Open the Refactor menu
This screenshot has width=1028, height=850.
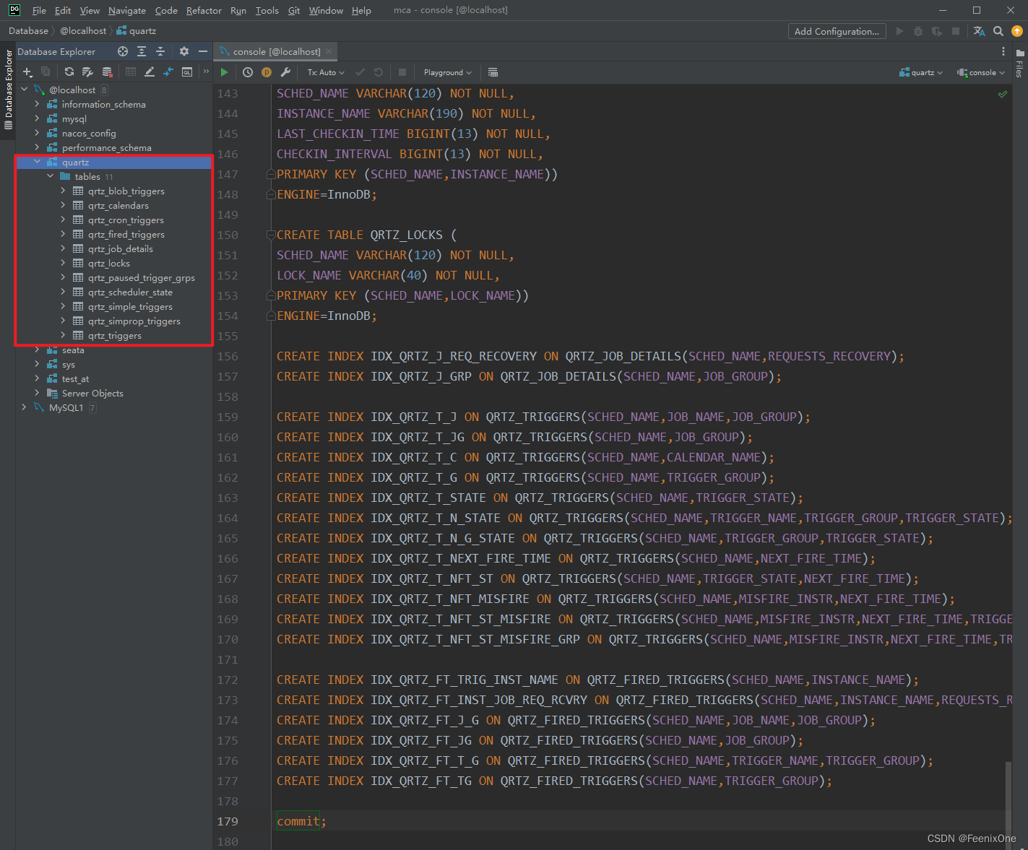coord(204,10)
